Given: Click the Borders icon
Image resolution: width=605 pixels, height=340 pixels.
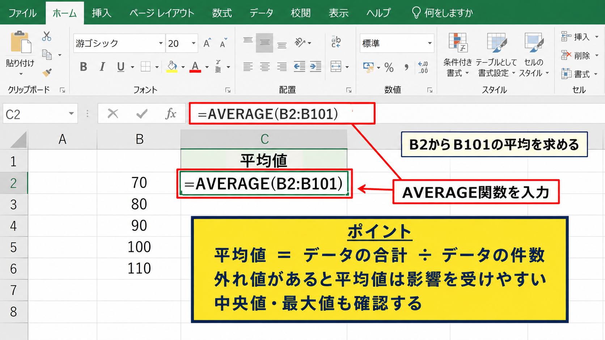Looking at the screenshot, I should point(145,67).
